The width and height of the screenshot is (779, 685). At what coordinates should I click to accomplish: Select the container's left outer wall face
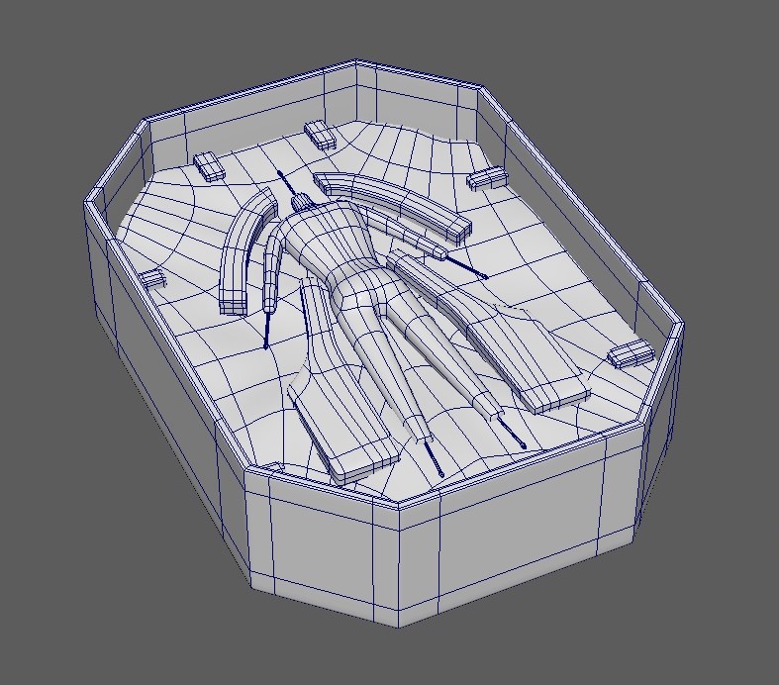point(168,396)
